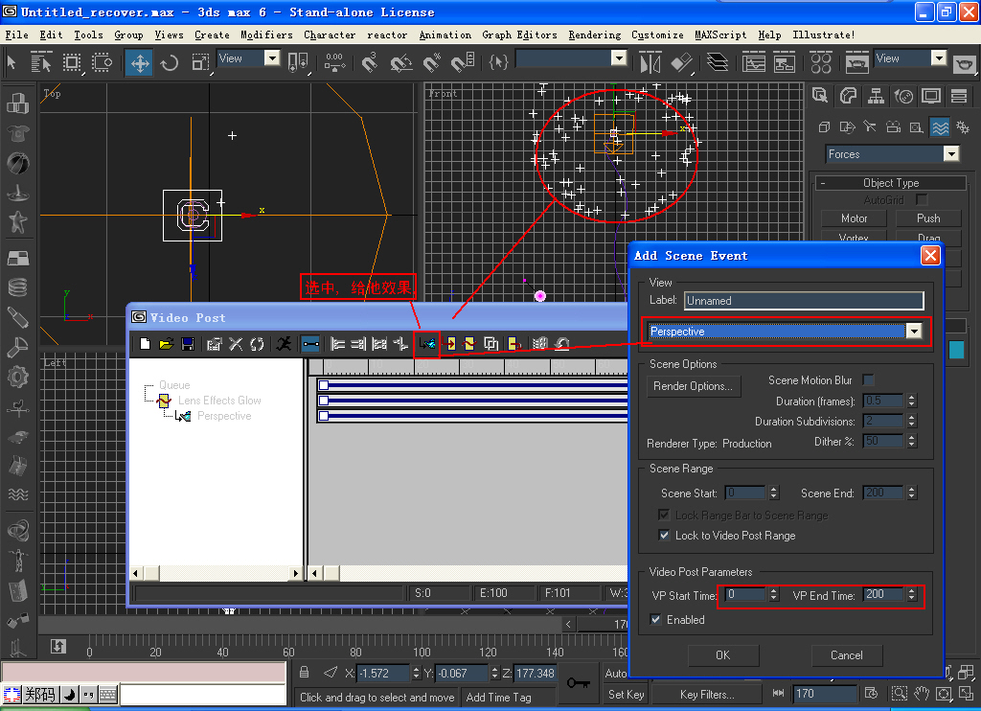Open Key Filters... button
This screenshot has height=711, width=981.
tap(707, 694)
